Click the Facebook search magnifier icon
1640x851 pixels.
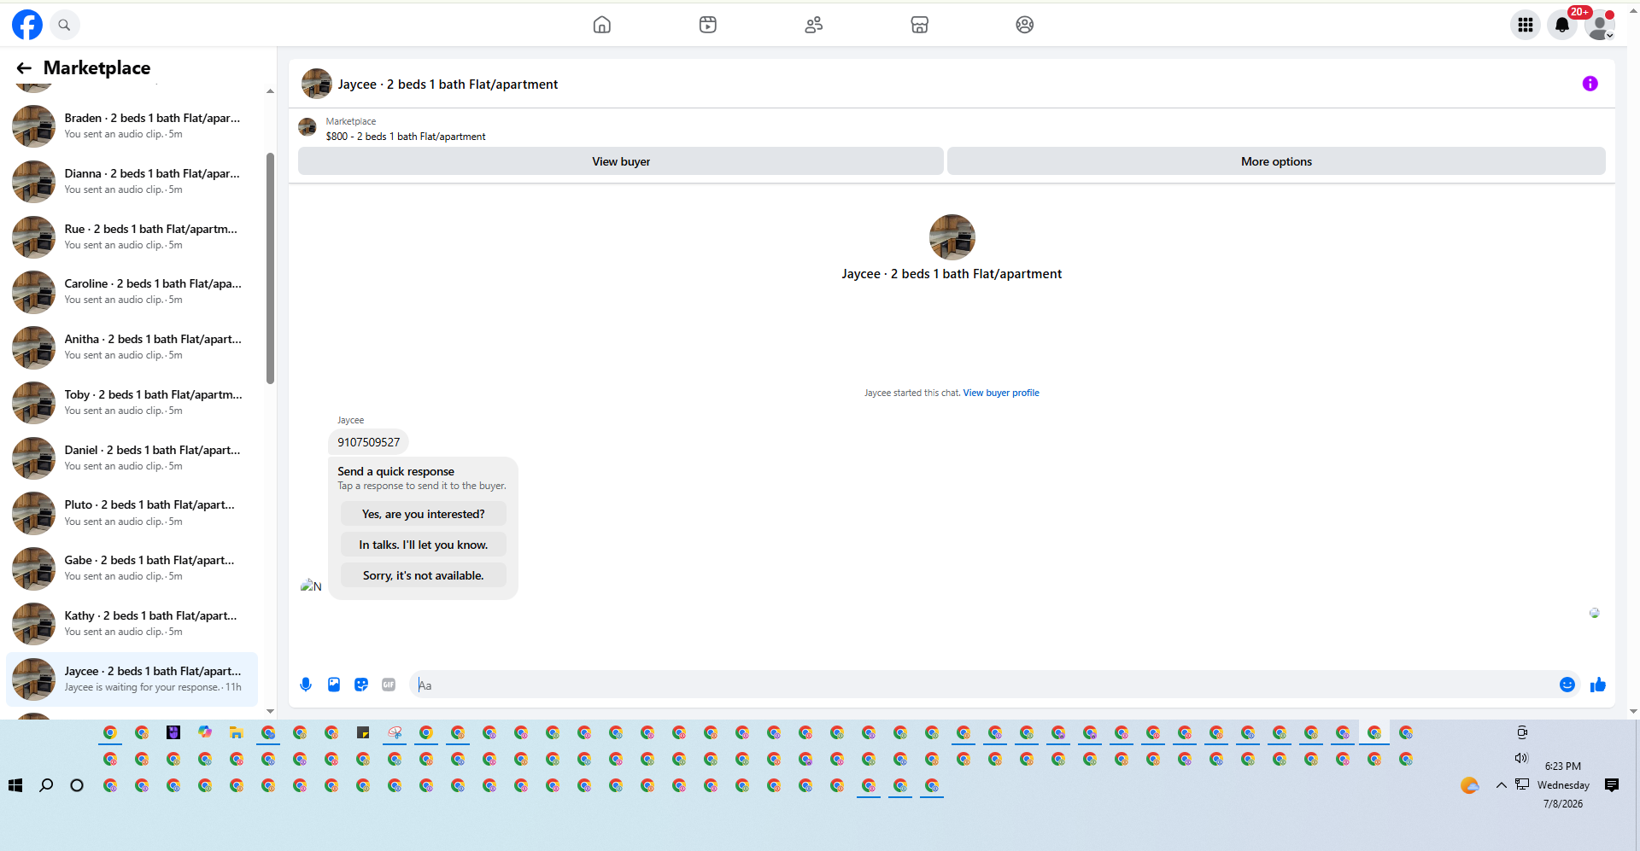coord(64,25)
